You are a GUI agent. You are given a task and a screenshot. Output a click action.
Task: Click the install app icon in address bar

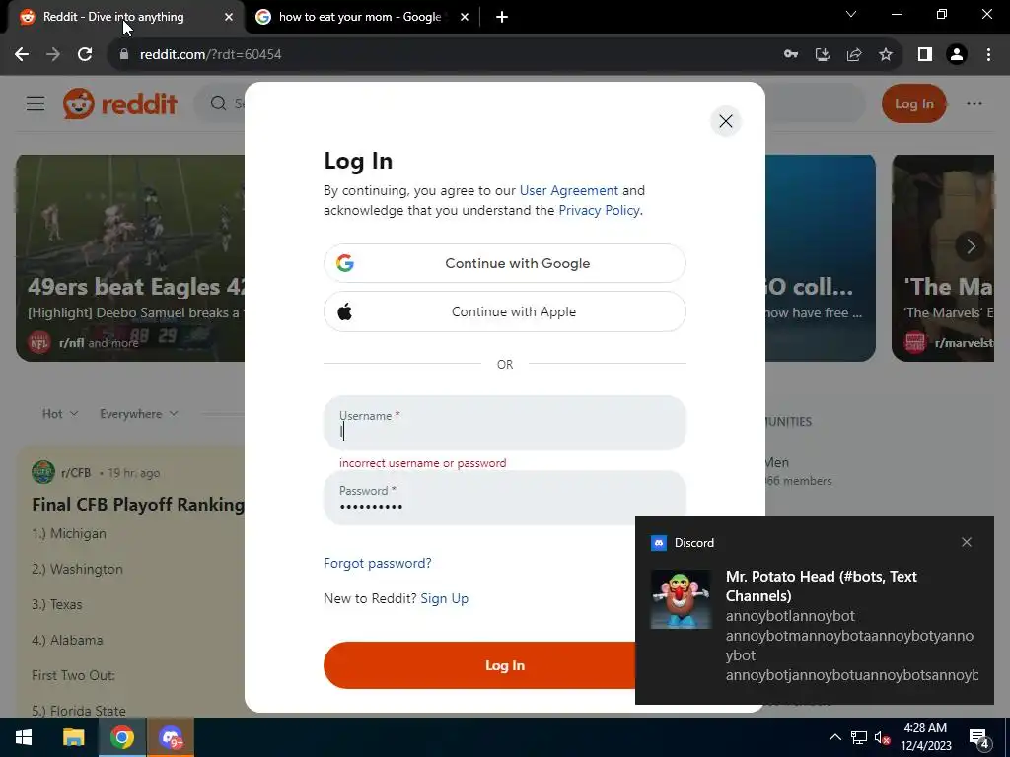click(822, 54)
